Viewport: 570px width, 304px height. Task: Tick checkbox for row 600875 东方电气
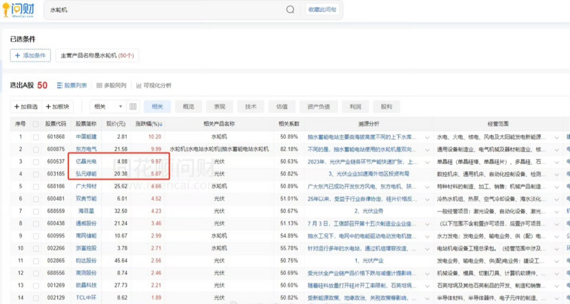click(x=36, y=149)
